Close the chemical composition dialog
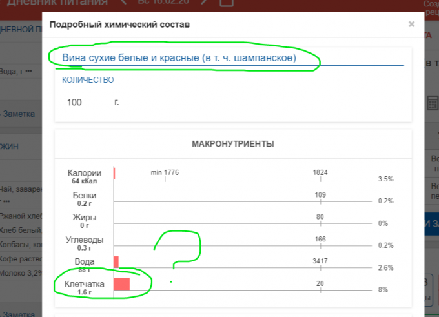The height and width of the screenshot is (317, 439). 411,25
